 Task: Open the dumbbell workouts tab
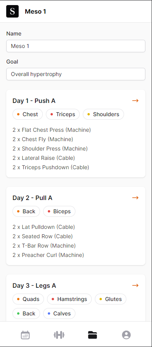pos(59,335)
